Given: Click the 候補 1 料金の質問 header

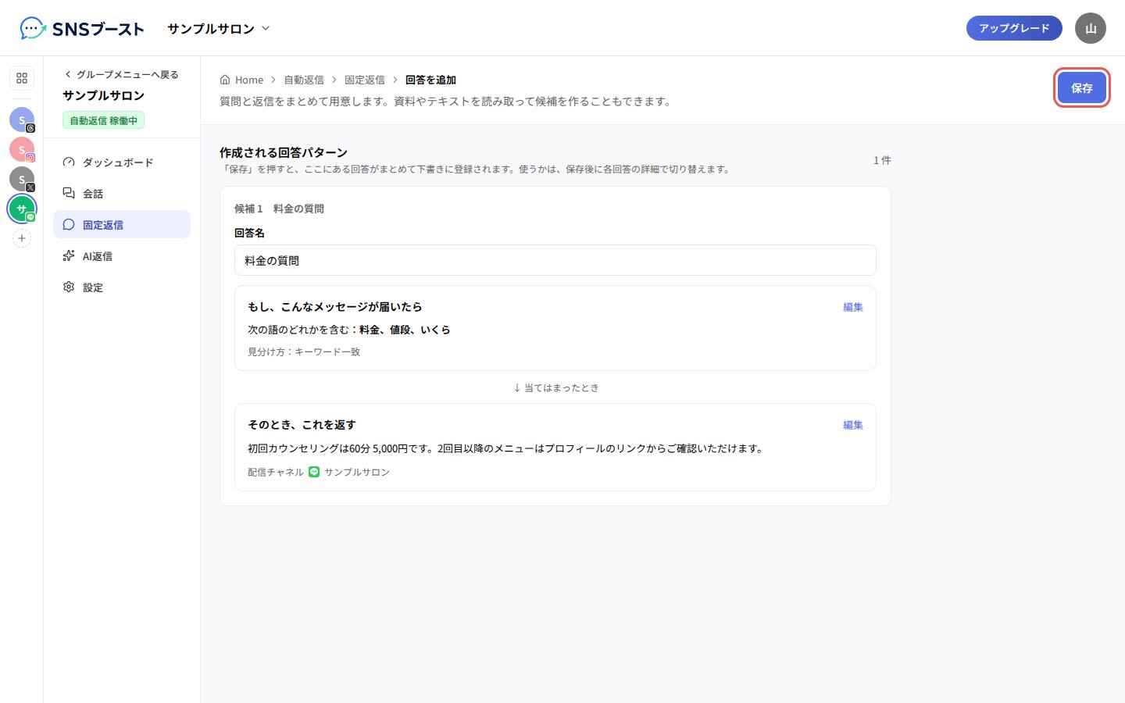Looking at the screenshot, I should coord(279,209).
